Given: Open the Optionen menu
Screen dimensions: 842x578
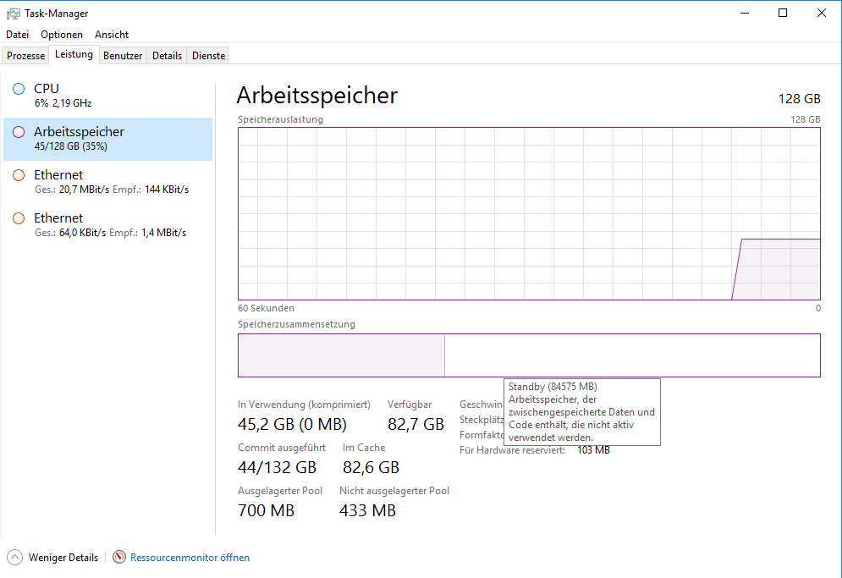Looking at the screenshot, I should [62, 35].
